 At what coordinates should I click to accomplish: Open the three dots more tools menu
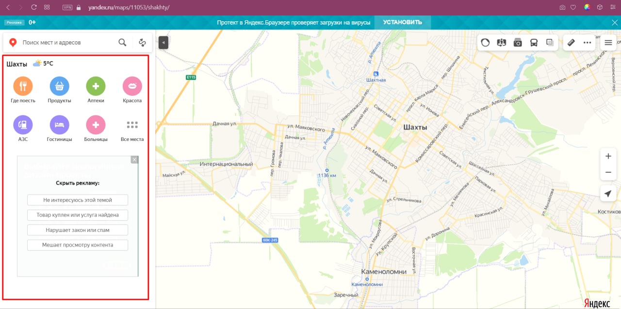pos(587,43)
